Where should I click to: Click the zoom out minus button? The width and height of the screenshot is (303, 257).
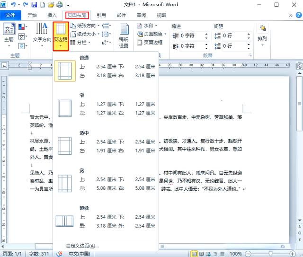[248, 254]
